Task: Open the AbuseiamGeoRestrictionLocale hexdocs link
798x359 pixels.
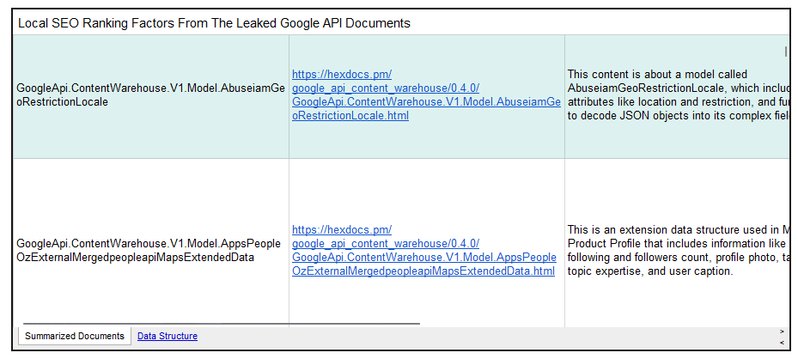Action: point(426,95)
